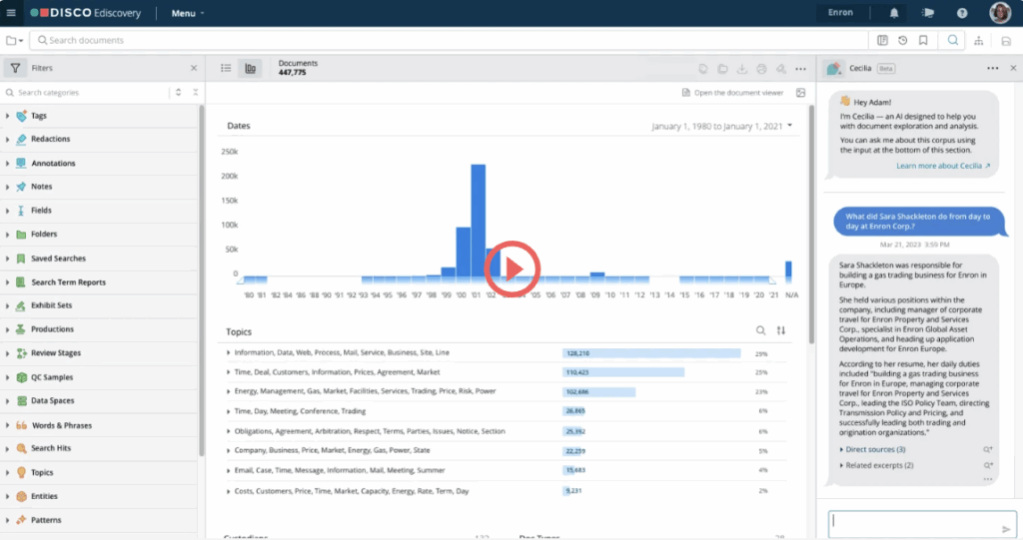Viewport: 1023px width, 540px height.
Task: Sort topics using the sort icon
Action: [x=781, y=330]
